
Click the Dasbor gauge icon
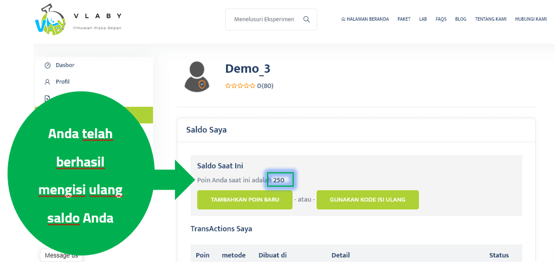point(48,65)
